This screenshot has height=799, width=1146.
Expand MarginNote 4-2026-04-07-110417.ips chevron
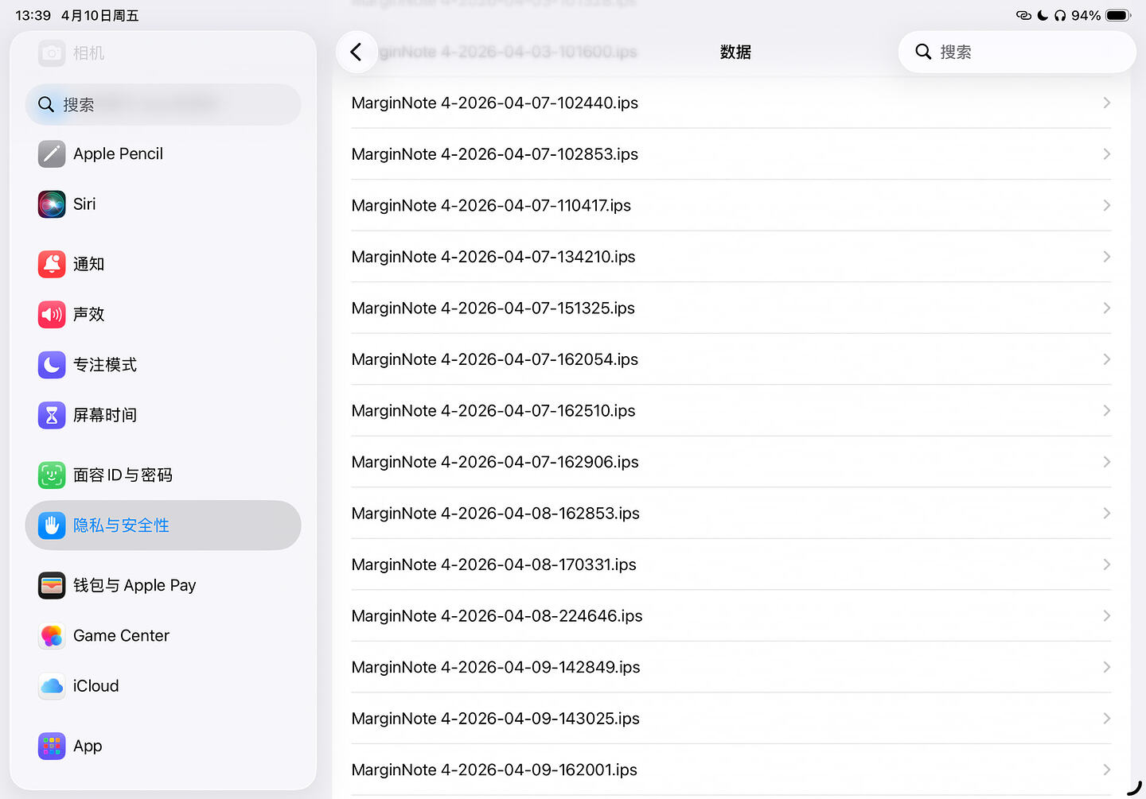(x=1106, y=205)
